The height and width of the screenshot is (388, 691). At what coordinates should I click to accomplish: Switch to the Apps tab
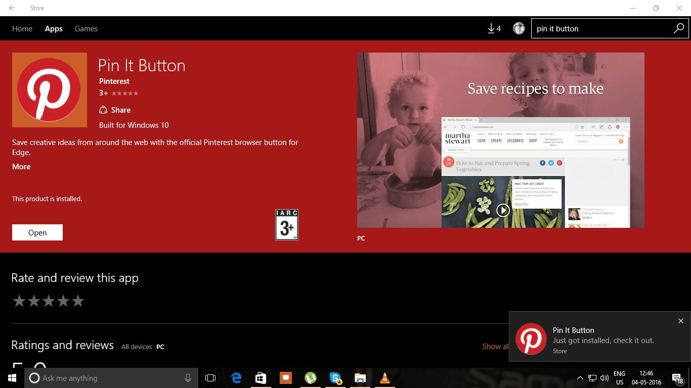point(54,29)
